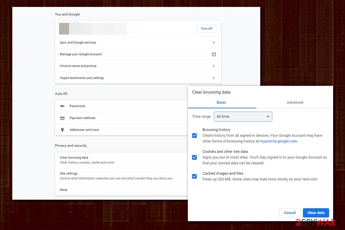Image resolution: width=345 pixels, height=230 pixels.
Task: Click the Payment methods card icon
Action: tap(62, 118)
